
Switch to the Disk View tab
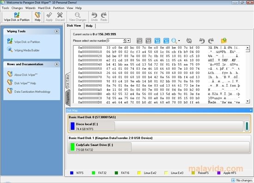coord(74,25)
